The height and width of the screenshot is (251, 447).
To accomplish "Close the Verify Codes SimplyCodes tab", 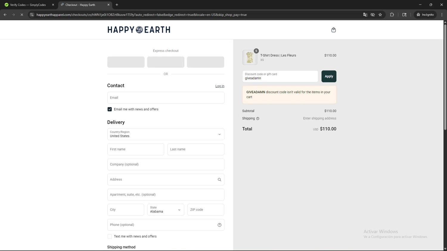I will click(53, 5).
